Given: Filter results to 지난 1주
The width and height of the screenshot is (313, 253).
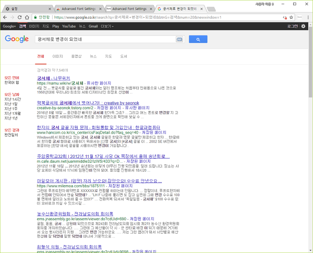Looking at the screenshot, I should pos(11,109).
